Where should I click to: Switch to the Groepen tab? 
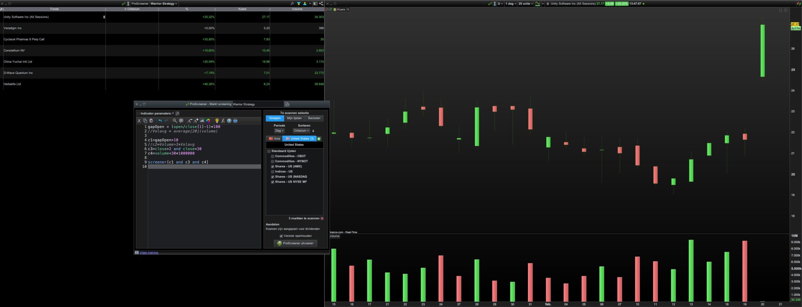point(275,118)
